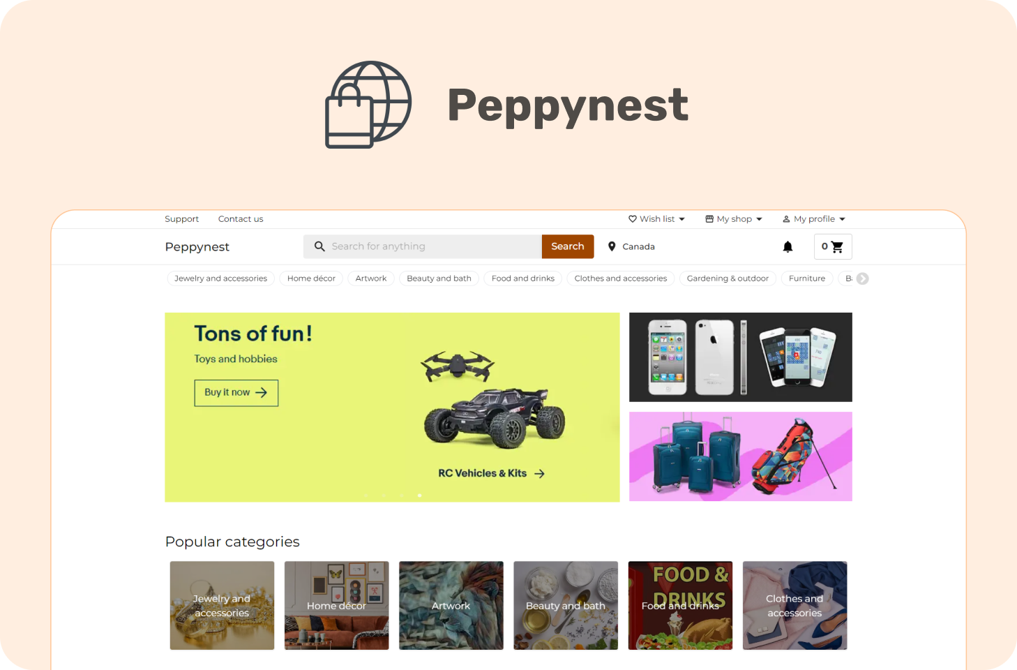1017x670 pixels.
Task: Select the active carousel slide dot
Action: pyautogui.click(x=419, y=496)
